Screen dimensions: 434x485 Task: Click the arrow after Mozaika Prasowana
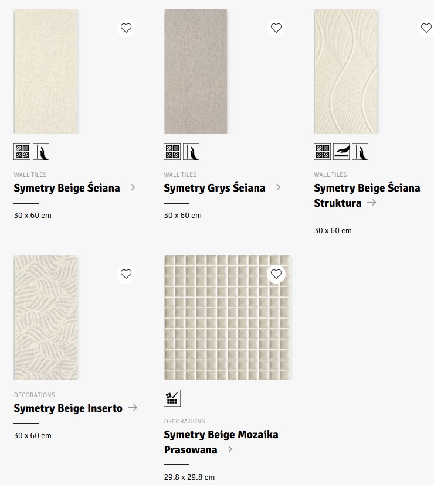coord(228,449)
